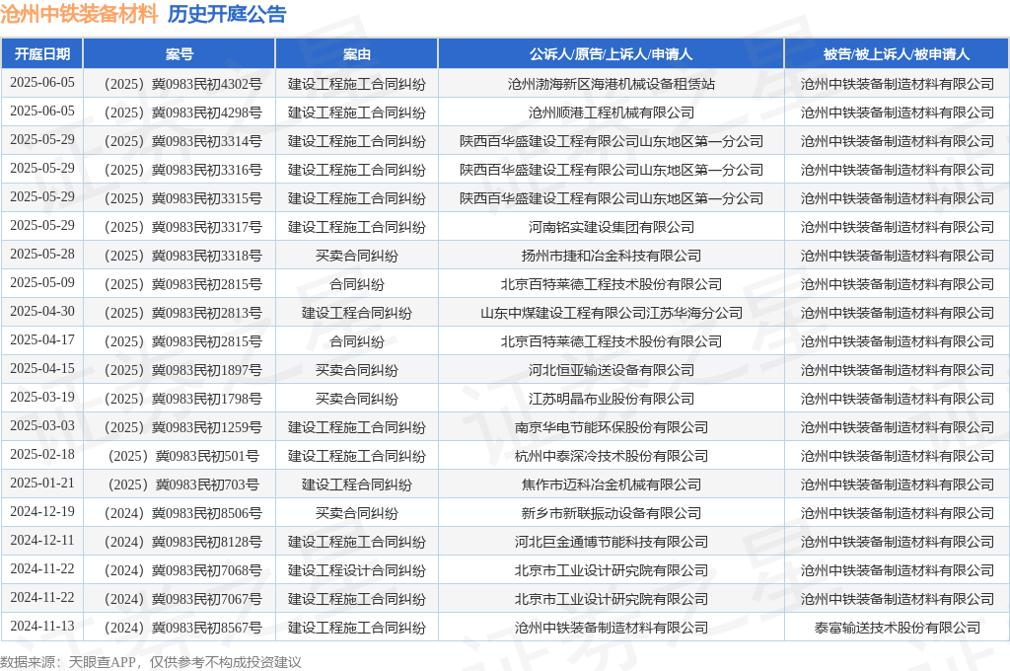Click the 公诉人/原告/上诉人/申请人 column header

pos(612,54)
